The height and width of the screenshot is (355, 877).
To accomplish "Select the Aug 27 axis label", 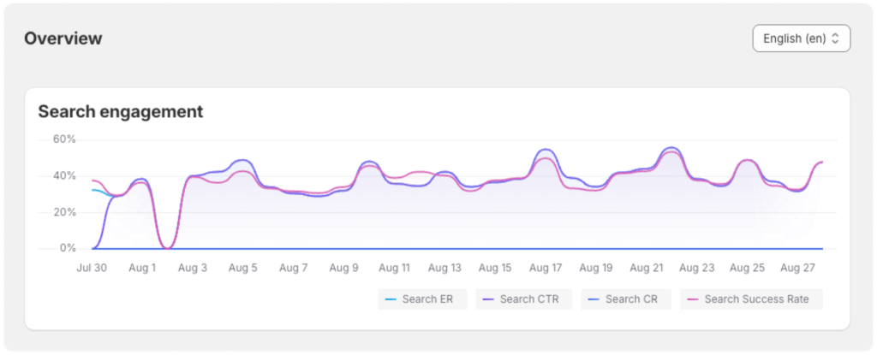I will (797, 269).
